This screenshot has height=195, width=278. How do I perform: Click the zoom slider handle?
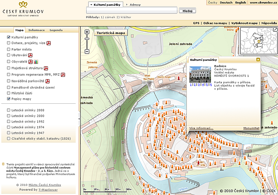pyautogui.click(x=87, y=39)
